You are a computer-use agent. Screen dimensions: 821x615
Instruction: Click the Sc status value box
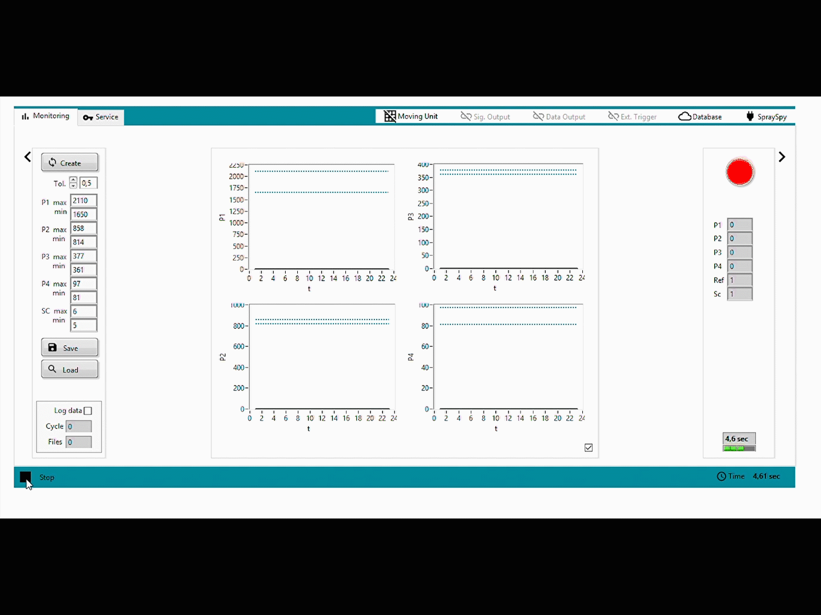coord(739,294)
